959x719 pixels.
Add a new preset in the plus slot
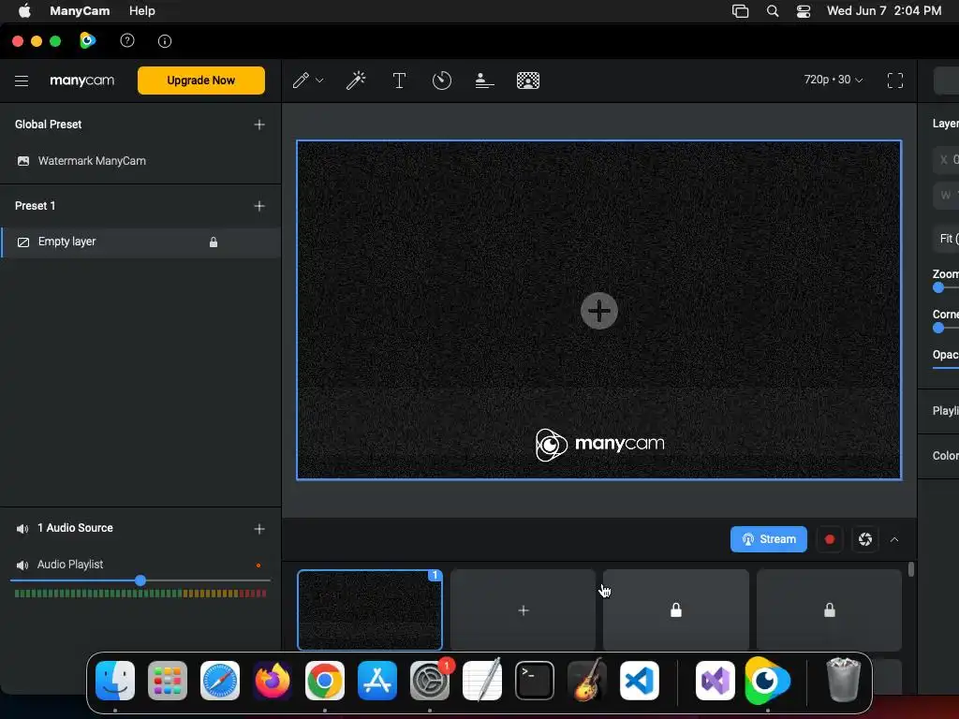tap(523, 609)
